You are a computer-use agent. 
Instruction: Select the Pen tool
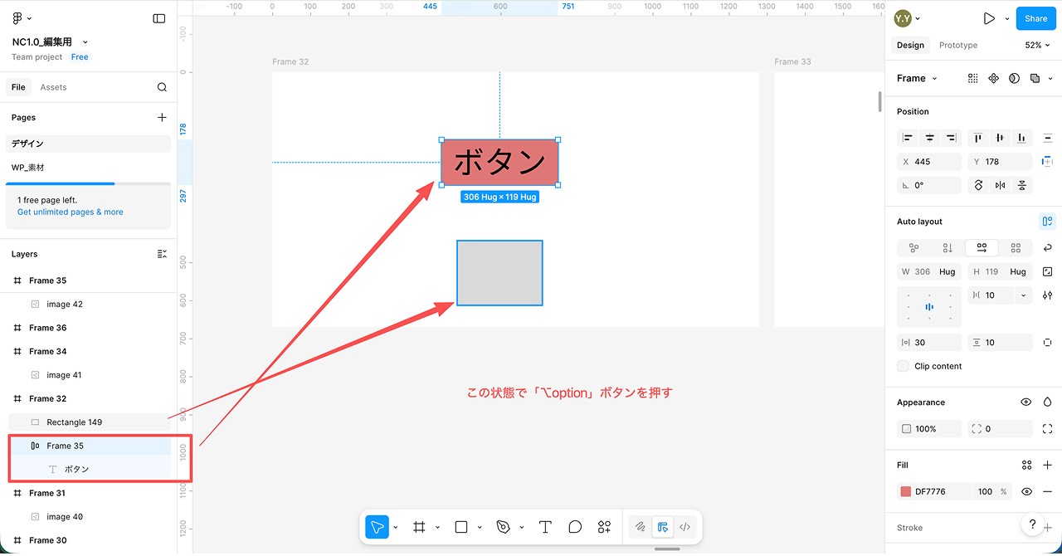click(503, 527)
